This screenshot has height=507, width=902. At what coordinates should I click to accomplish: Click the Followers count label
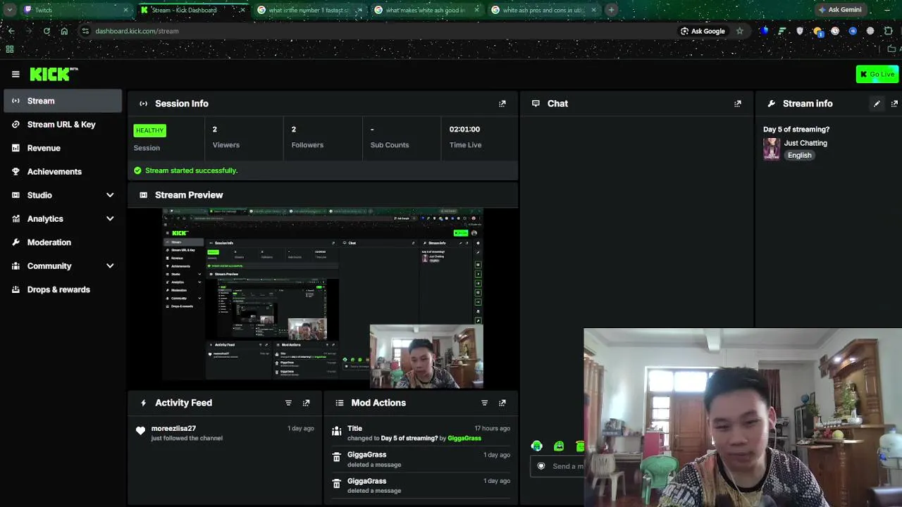click(x=307, y=145)
